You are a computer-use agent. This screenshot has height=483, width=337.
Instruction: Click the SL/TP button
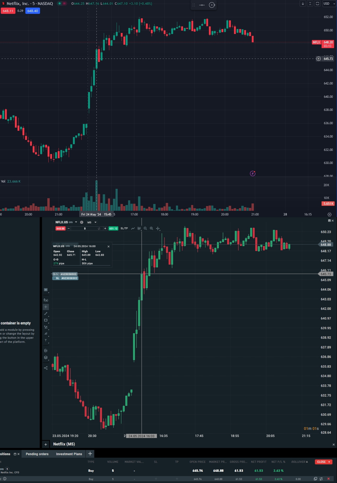124,229
